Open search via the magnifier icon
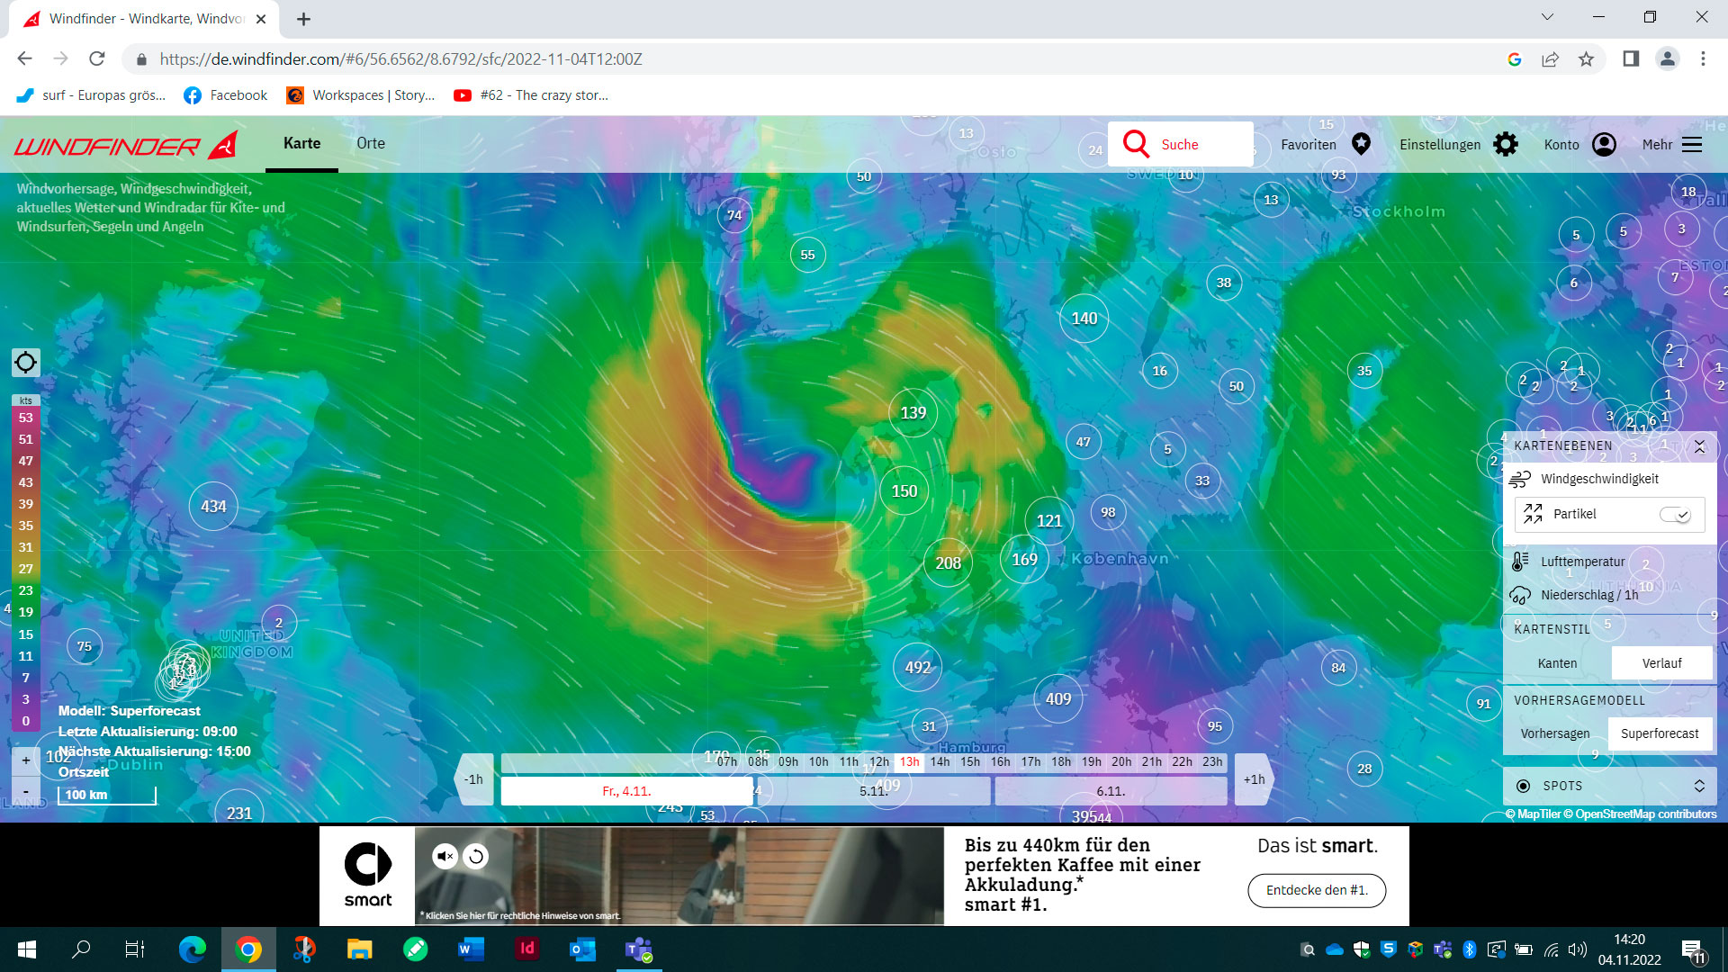The image size is (1728, 972). 1135,144
